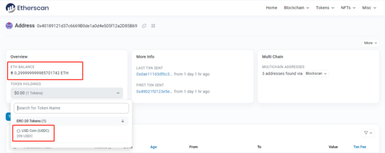
Task: Click the address hash 0x40189121d37c text
Action: point(87,26)
